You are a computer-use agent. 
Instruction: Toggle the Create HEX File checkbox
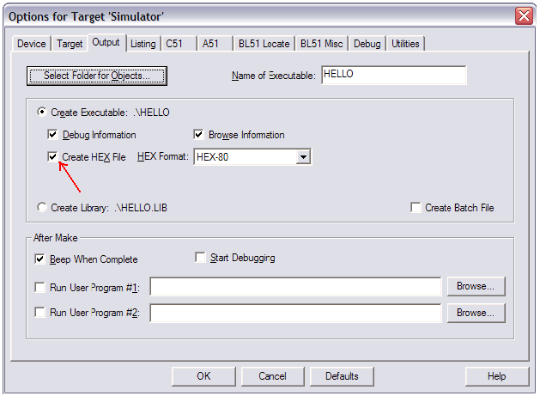53,157
